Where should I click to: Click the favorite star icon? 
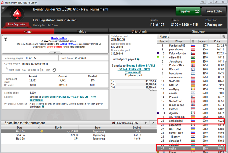point(3,8)
